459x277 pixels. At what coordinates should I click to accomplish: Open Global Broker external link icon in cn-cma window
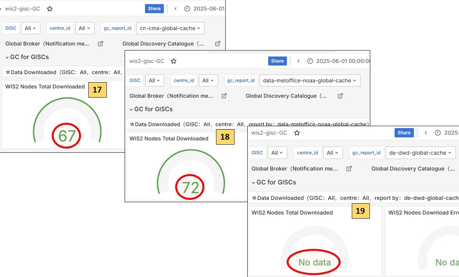(x=101, y=44)
